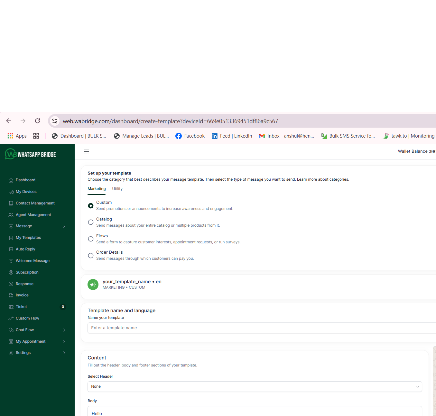Click the Subscription icon
Screen dimensions: 436x416
point(11,272)
